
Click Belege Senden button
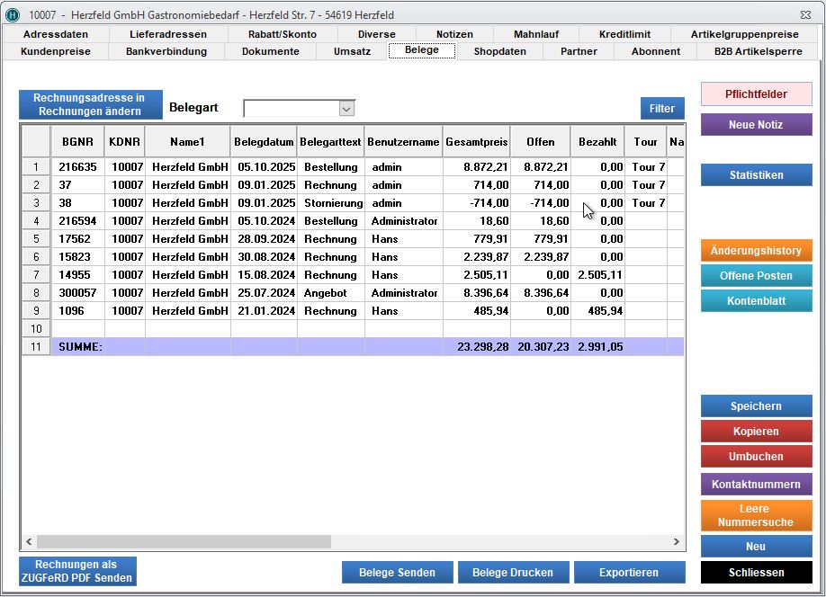point(397,573)
